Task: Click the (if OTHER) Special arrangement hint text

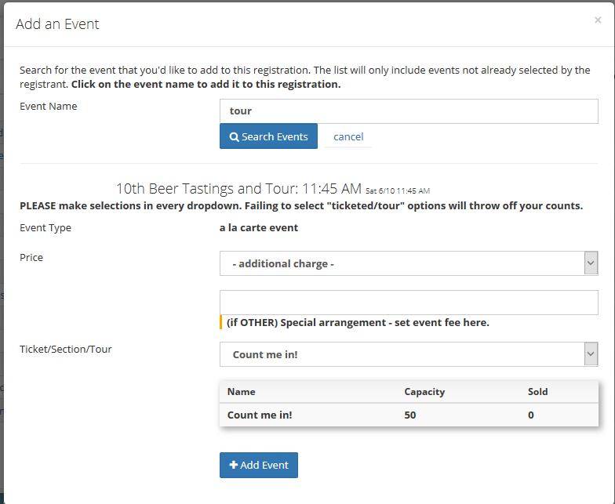Action: (358, 323)
